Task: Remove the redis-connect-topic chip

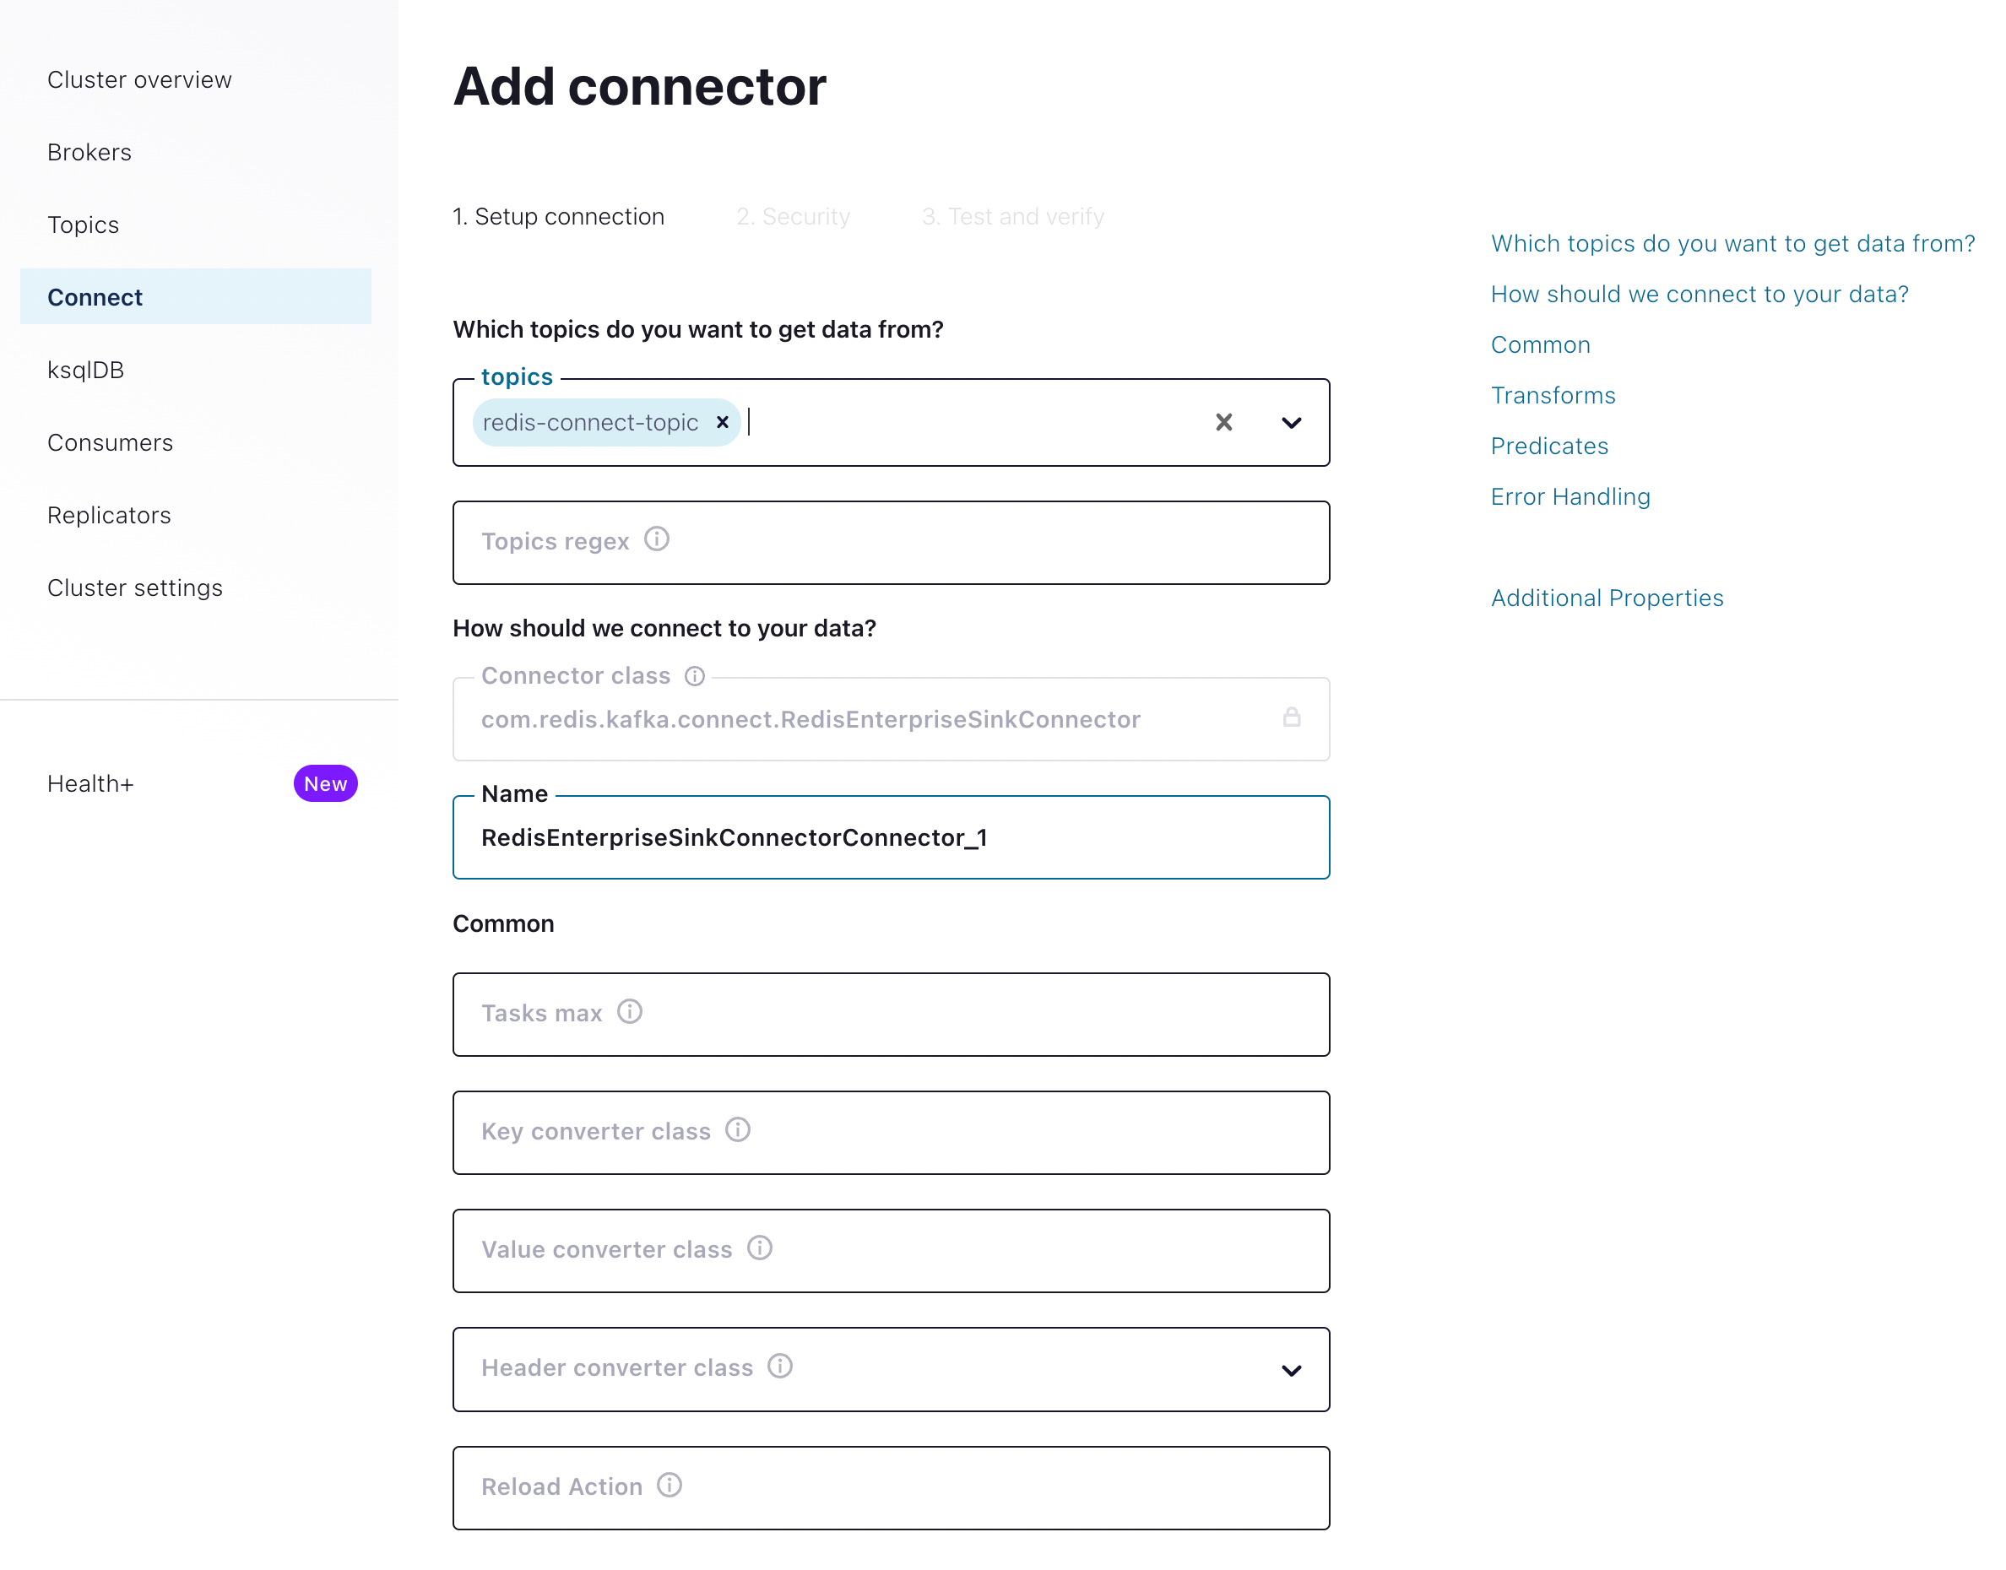Action: (x=723, y=422)
